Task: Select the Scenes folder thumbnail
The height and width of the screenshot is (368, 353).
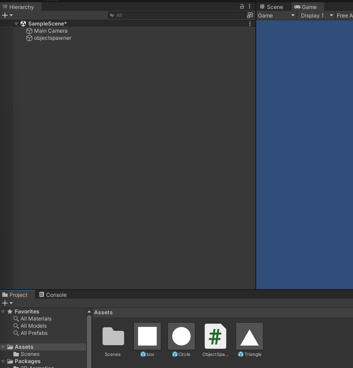Action: [113, 336]
